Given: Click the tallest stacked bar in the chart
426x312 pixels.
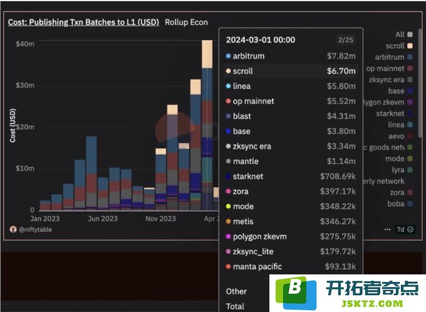Looking at the screenshot, I should (x=207, y=125).
